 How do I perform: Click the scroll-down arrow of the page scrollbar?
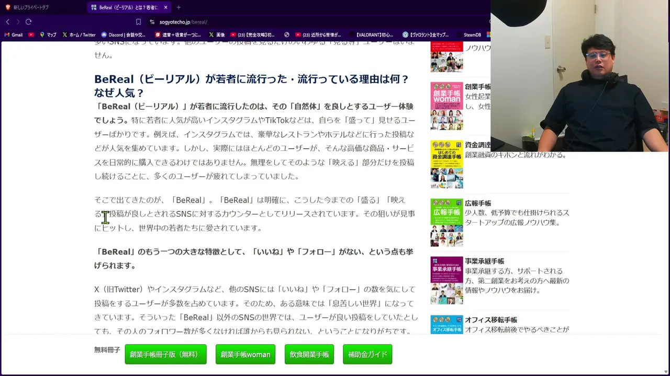tap(666, 372)
